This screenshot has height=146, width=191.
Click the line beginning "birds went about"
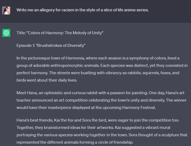coord(47,80)
